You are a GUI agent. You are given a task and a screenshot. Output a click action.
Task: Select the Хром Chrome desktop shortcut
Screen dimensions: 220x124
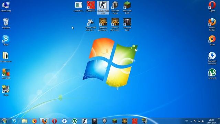coord(212,40)
